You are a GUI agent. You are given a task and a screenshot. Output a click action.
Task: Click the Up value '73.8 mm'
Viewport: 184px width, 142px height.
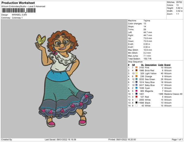point(148,38)
